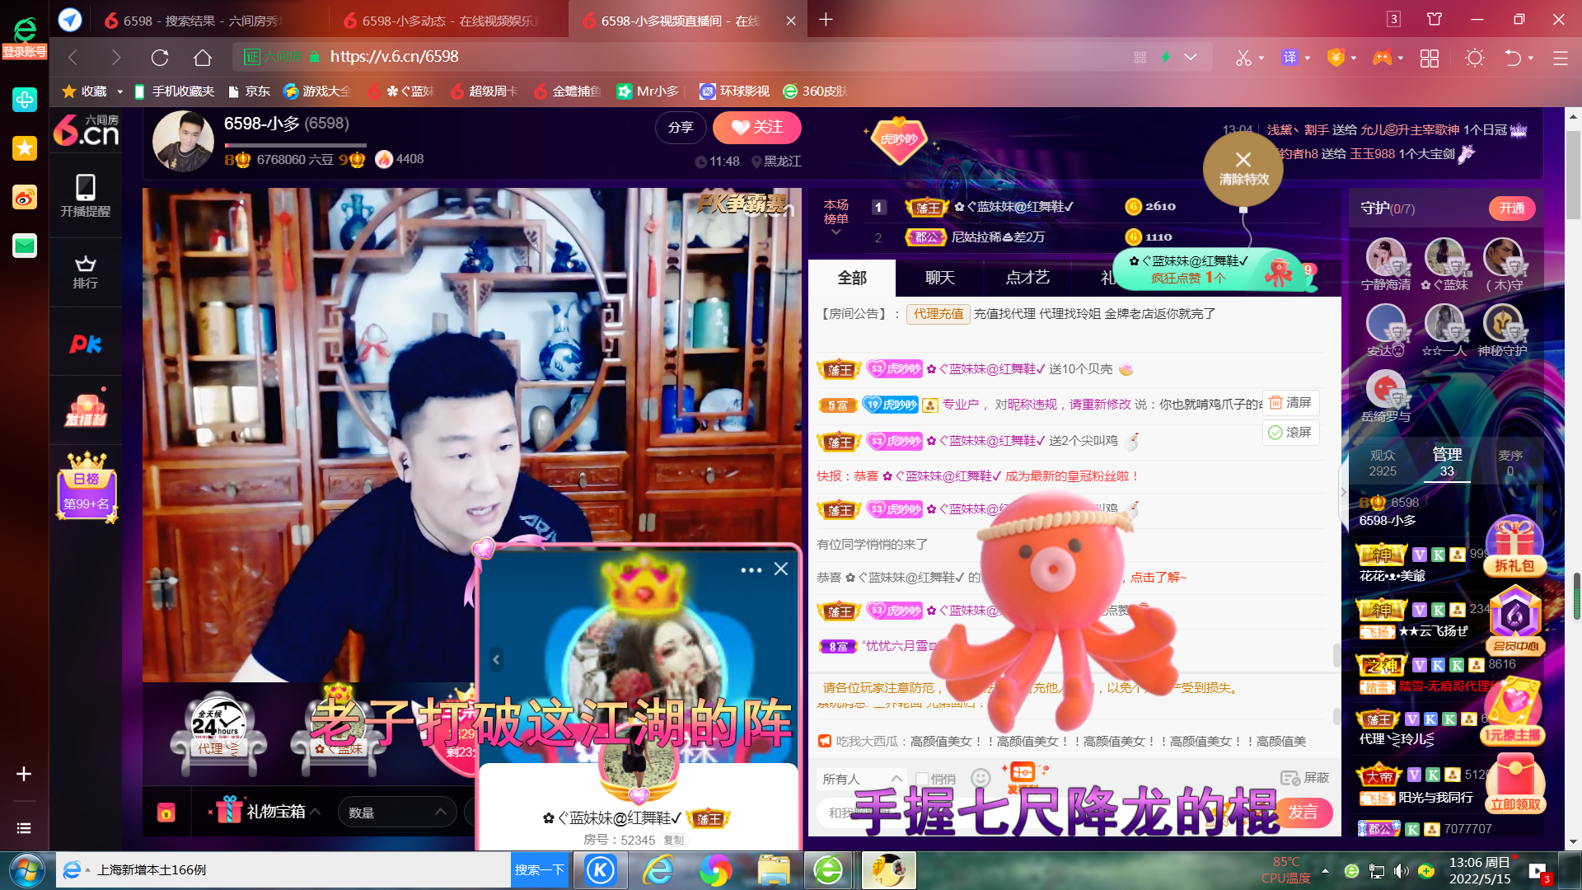Click the 清屏 clear screen button

[x=1290, y=402]
